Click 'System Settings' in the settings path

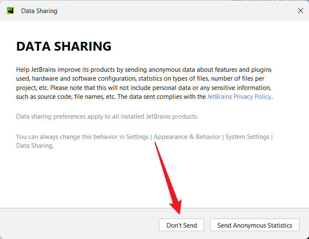247,137
